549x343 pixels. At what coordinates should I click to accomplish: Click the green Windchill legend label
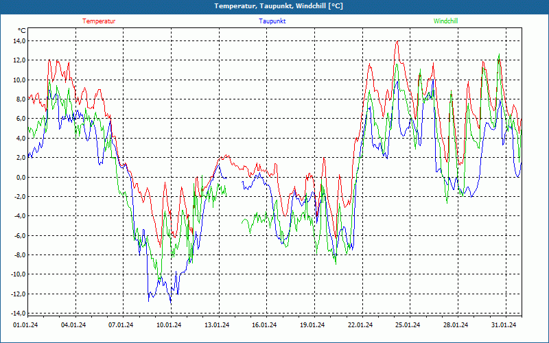tap(445, 21)
